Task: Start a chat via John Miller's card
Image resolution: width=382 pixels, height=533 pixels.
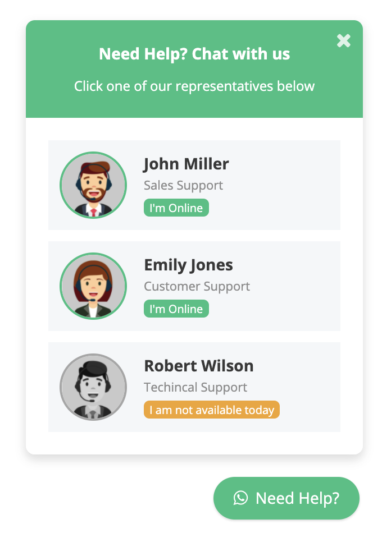Action: [x=194, y=185]
